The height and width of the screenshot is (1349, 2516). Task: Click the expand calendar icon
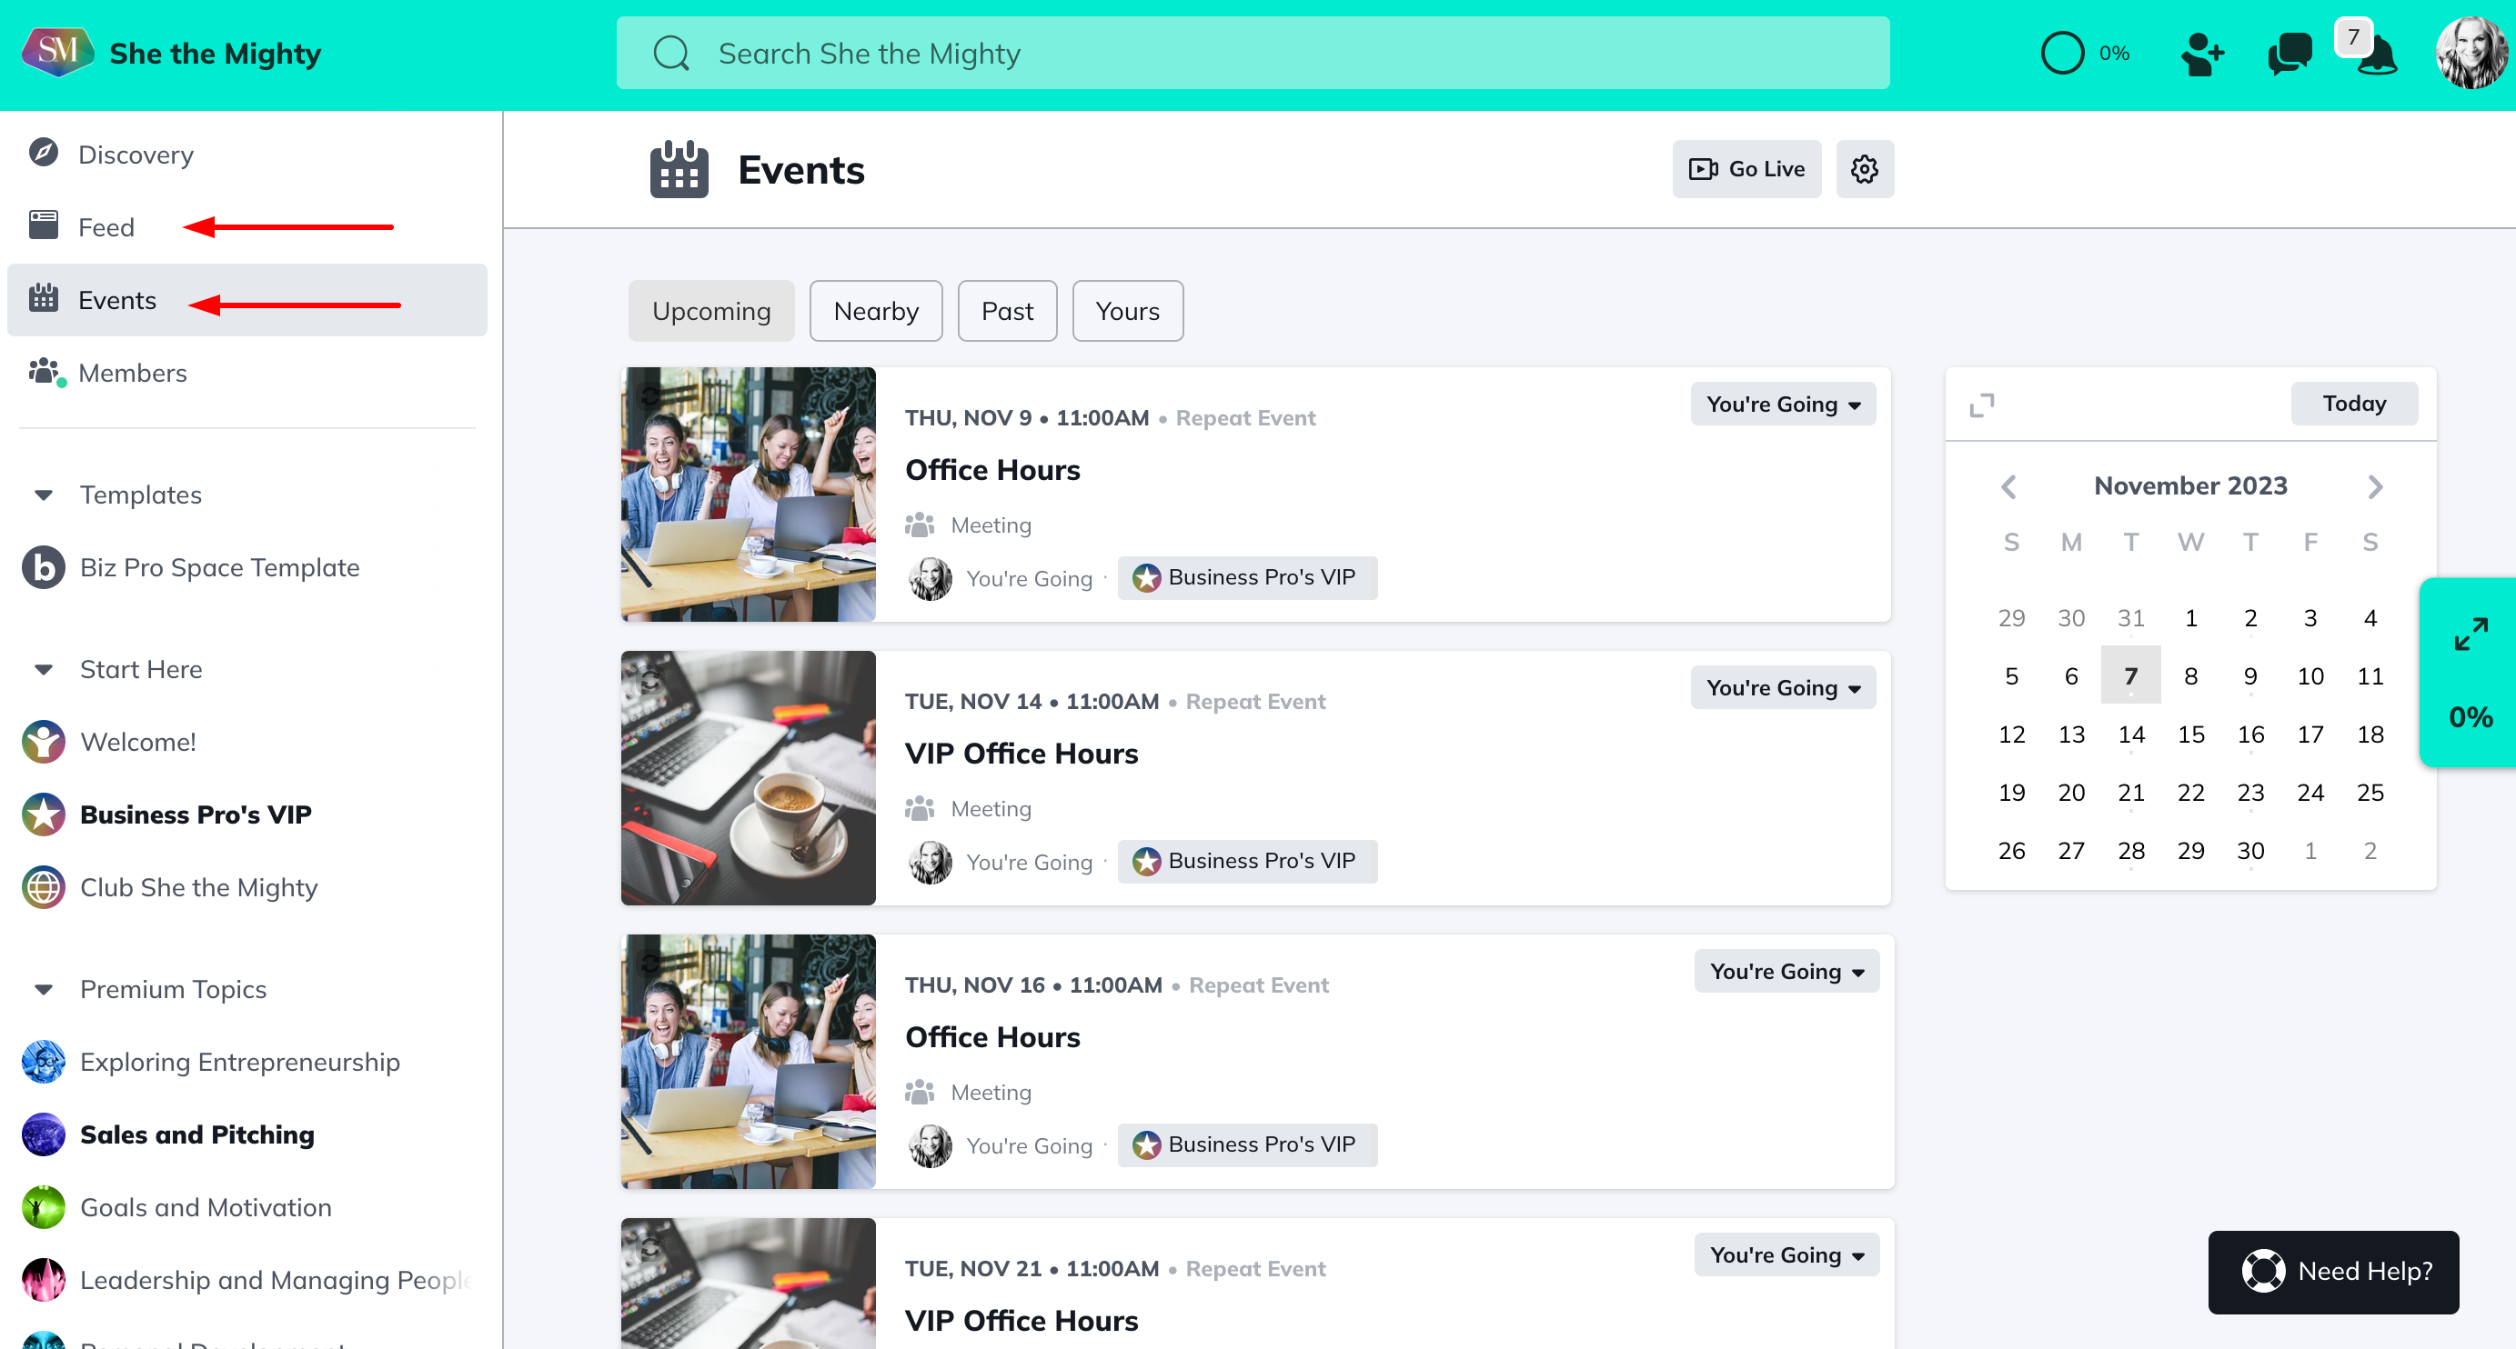[1982, 405]
